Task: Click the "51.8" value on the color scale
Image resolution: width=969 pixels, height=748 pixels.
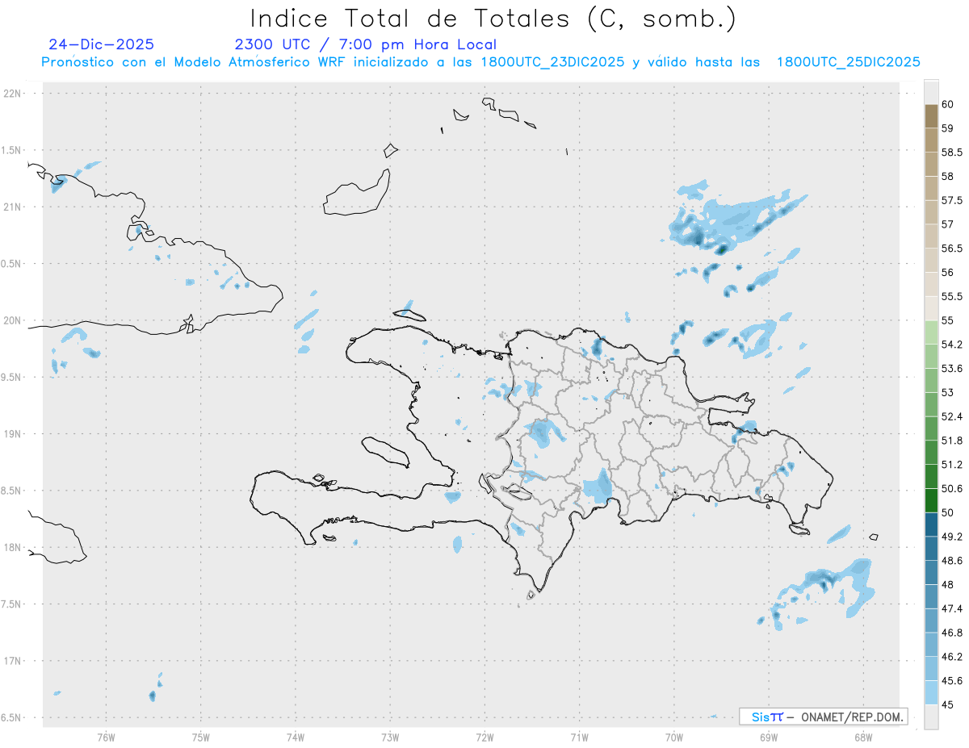Action: click(953, 441)
